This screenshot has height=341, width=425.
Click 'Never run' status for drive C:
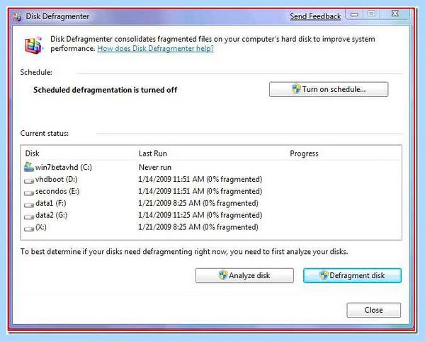155,167
